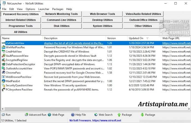This screenshot has height=123, width=191.
Task: Open the File menu
Action: [x=4, y=9]
